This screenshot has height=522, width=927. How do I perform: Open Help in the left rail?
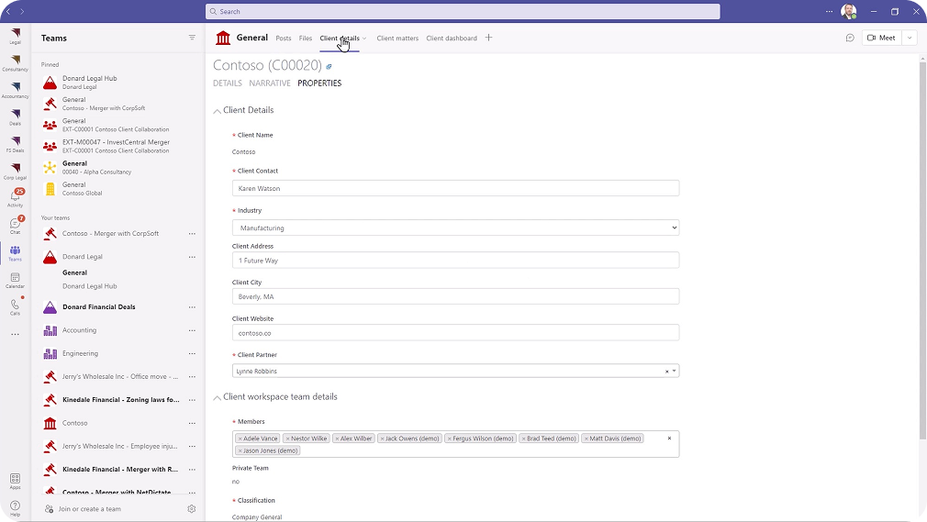pyautogui.click(x=15, y=508)
